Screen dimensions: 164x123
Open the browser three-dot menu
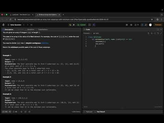tap(162, 19)
